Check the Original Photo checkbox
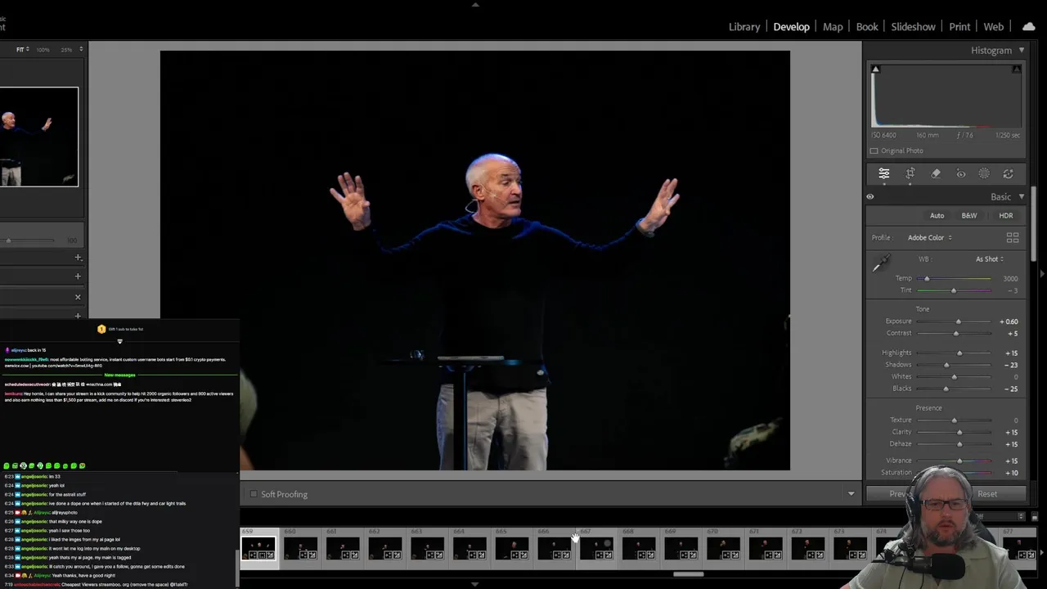This screenshot has height=589, width=1047. (x=874, y=151)
